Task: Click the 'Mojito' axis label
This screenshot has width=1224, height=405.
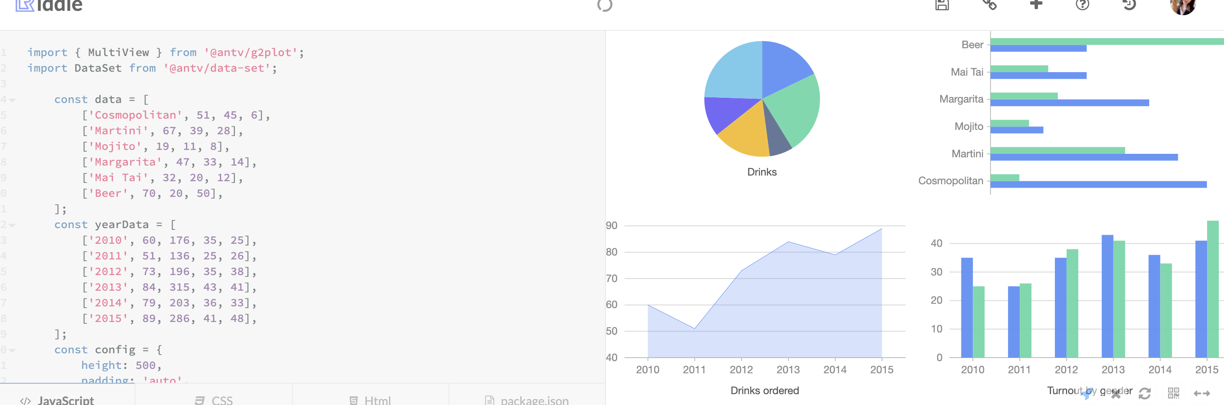Action: coord(969,126)
